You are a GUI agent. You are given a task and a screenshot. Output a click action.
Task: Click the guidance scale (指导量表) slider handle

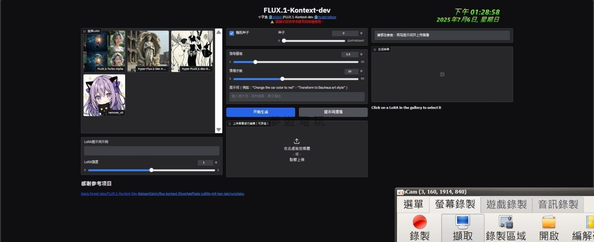click(255, 62)
